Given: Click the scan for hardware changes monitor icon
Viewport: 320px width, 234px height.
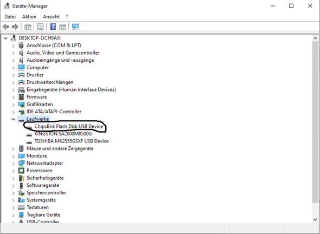Looking at the screenshot, I should [x=75, y=27].
